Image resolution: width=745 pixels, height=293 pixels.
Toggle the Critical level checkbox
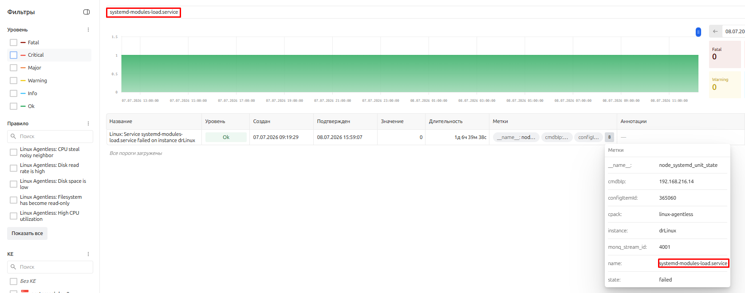click(13, 55)
